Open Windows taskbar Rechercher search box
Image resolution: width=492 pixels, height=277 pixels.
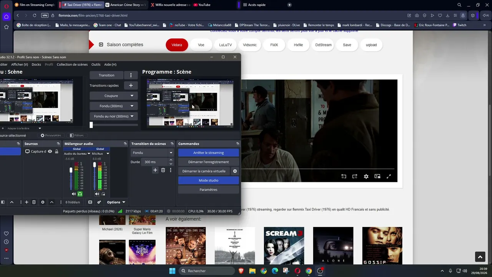207,271
